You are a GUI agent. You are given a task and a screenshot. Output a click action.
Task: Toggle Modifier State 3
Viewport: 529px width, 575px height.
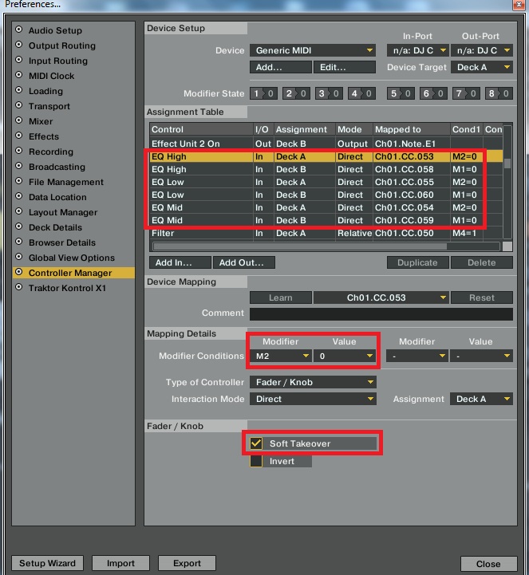click(329, 93)
